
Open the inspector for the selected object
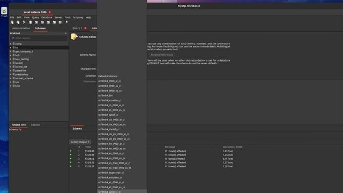pos(24,22)
